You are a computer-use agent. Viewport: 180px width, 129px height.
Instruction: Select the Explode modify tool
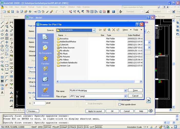point(7,85)
